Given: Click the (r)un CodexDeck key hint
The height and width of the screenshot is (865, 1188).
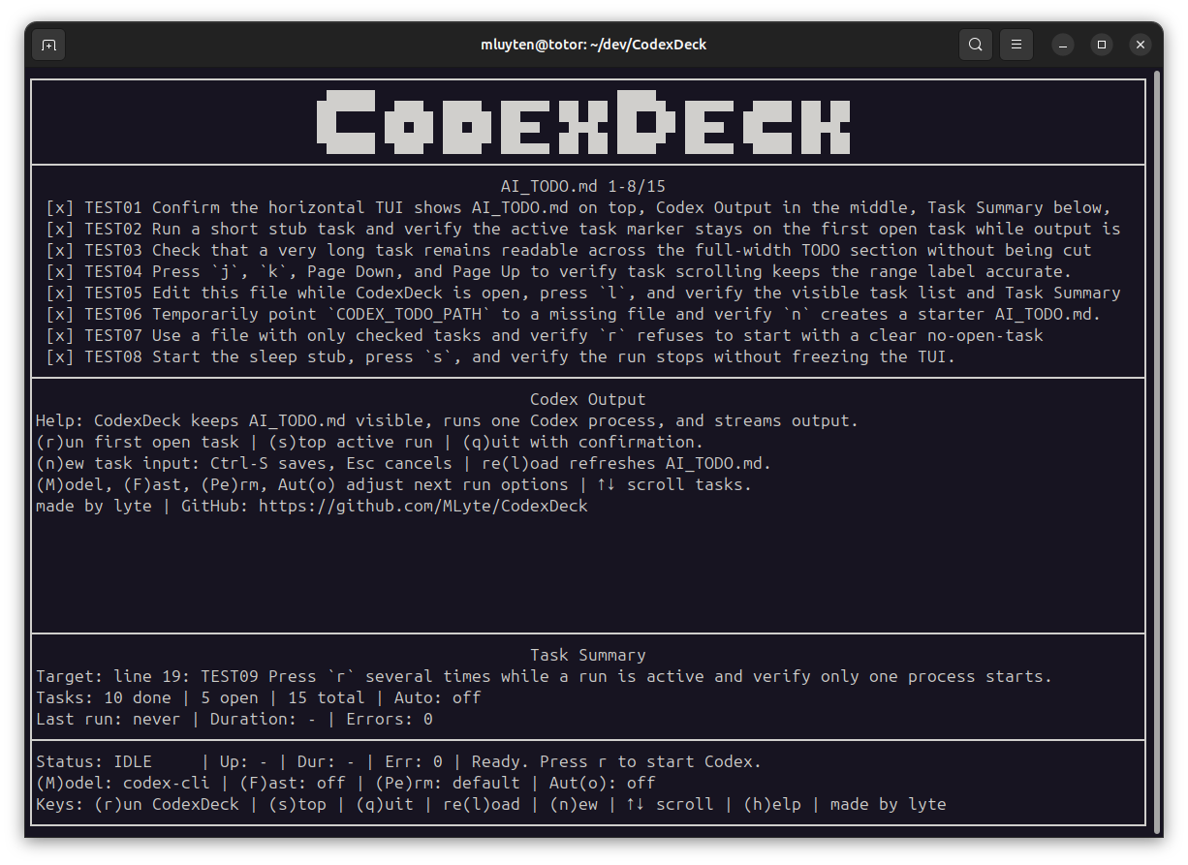Looking at the screenshot, I should [x=167, y=804].
